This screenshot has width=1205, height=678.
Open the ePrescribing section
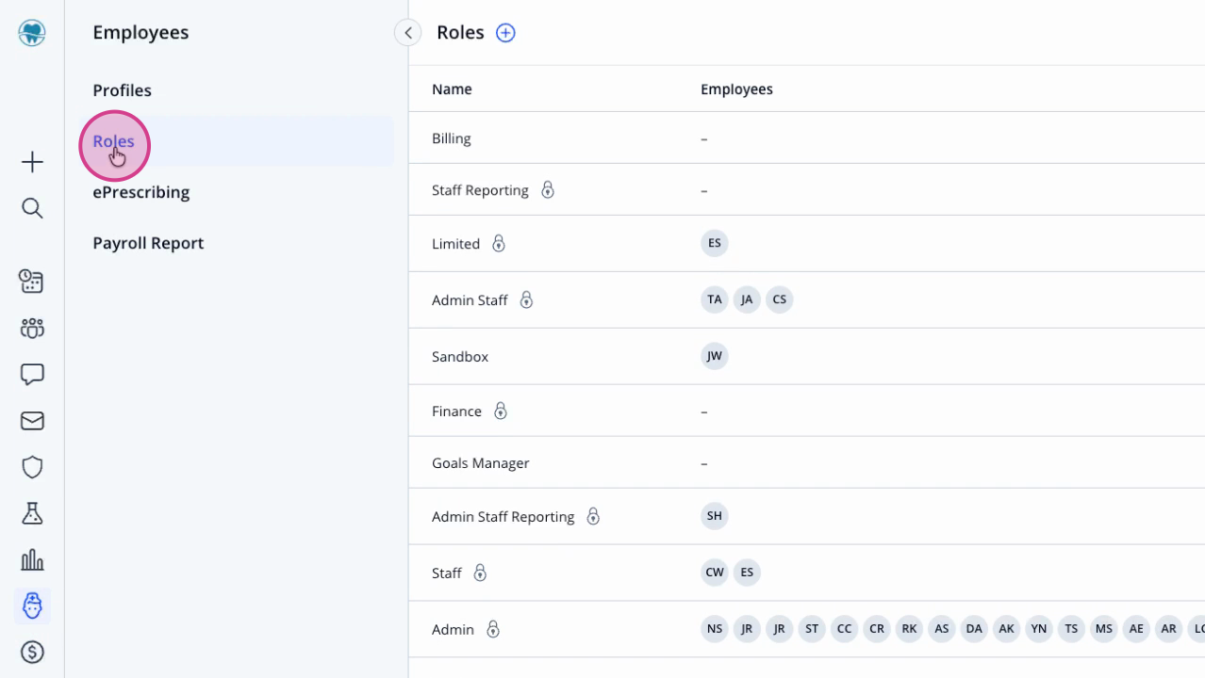point(140,192)
